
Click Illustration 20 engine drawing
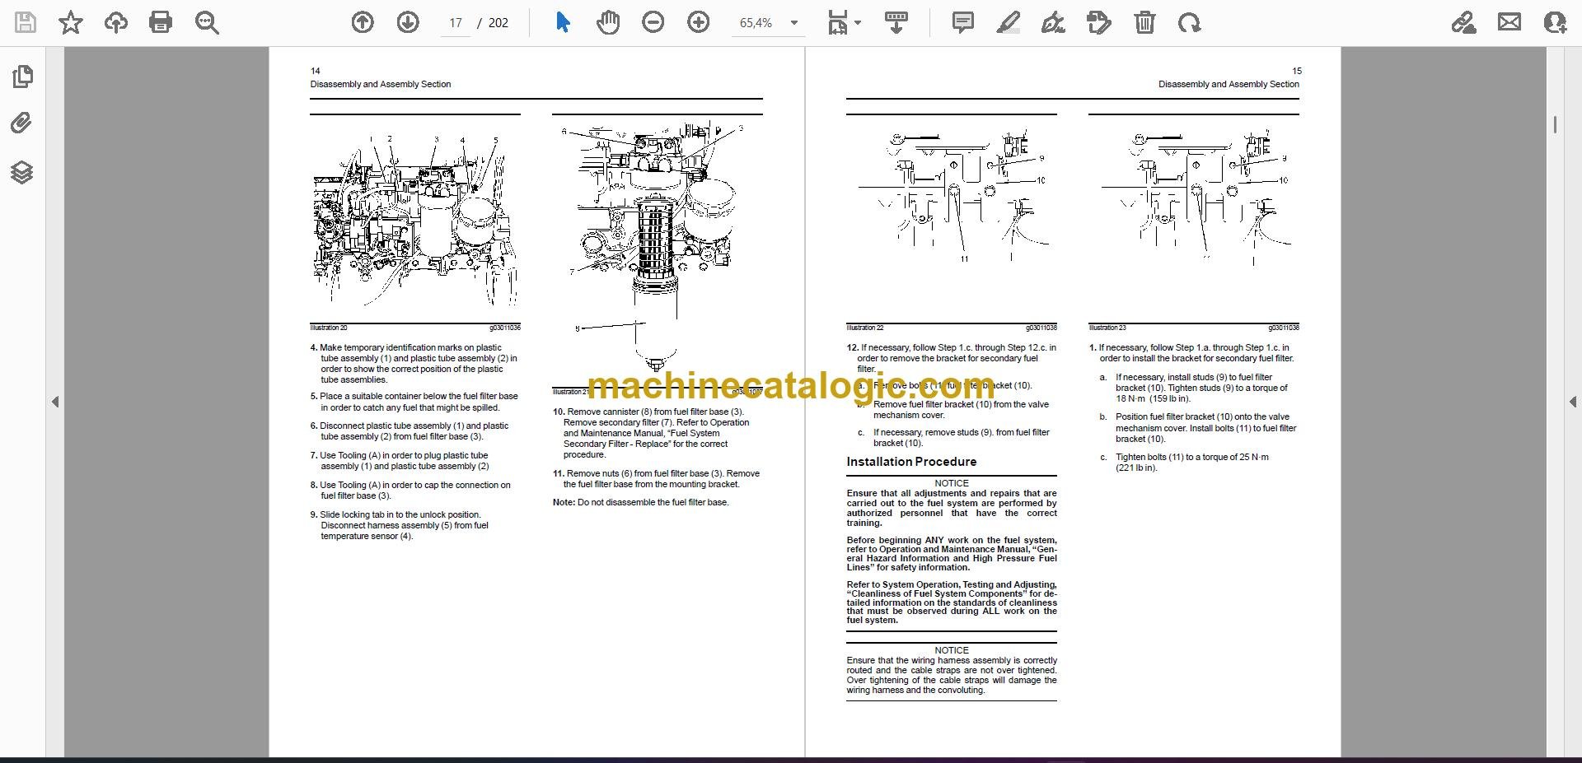coord(415,219)
